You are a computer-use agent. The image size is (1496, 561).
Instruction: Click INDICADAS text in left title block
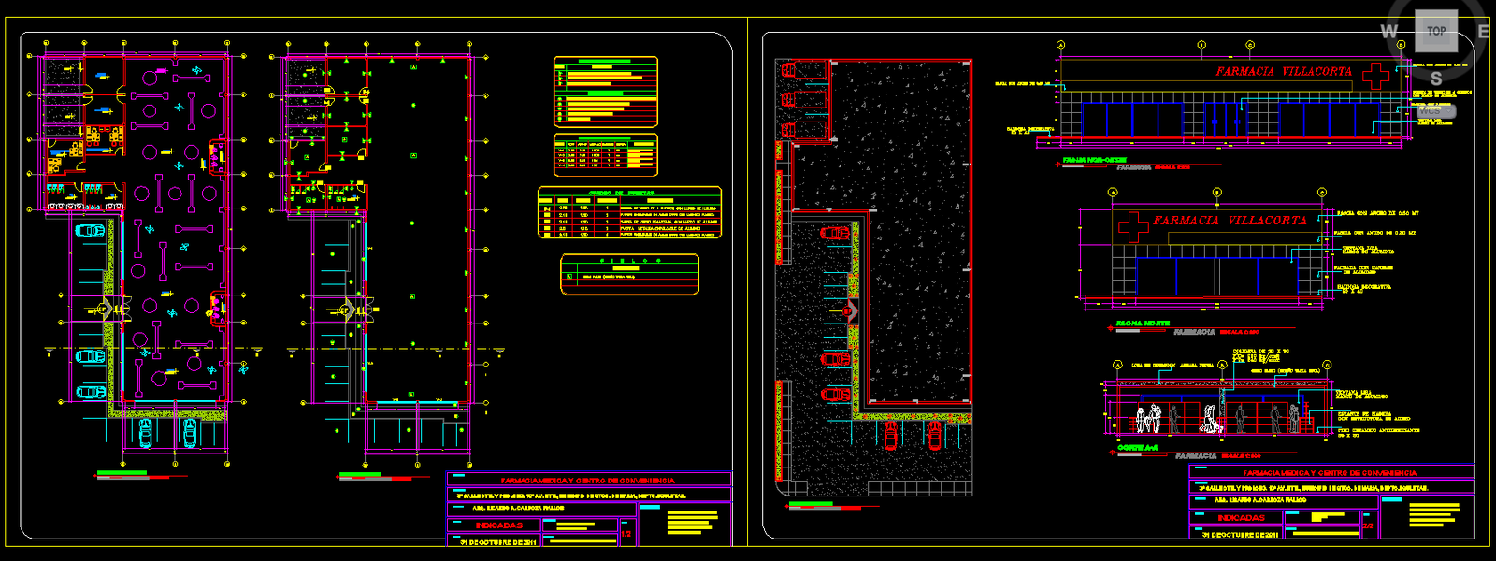[498, 525]
